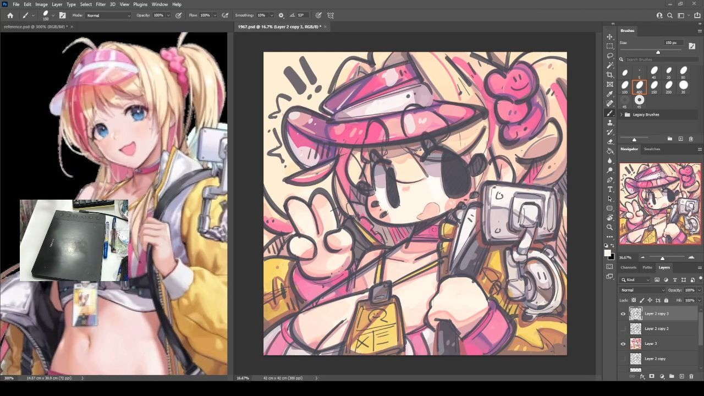Viewport: 704px width, 396px height.
Task: Delete layer using trash icon
Action: coord(691,376)
